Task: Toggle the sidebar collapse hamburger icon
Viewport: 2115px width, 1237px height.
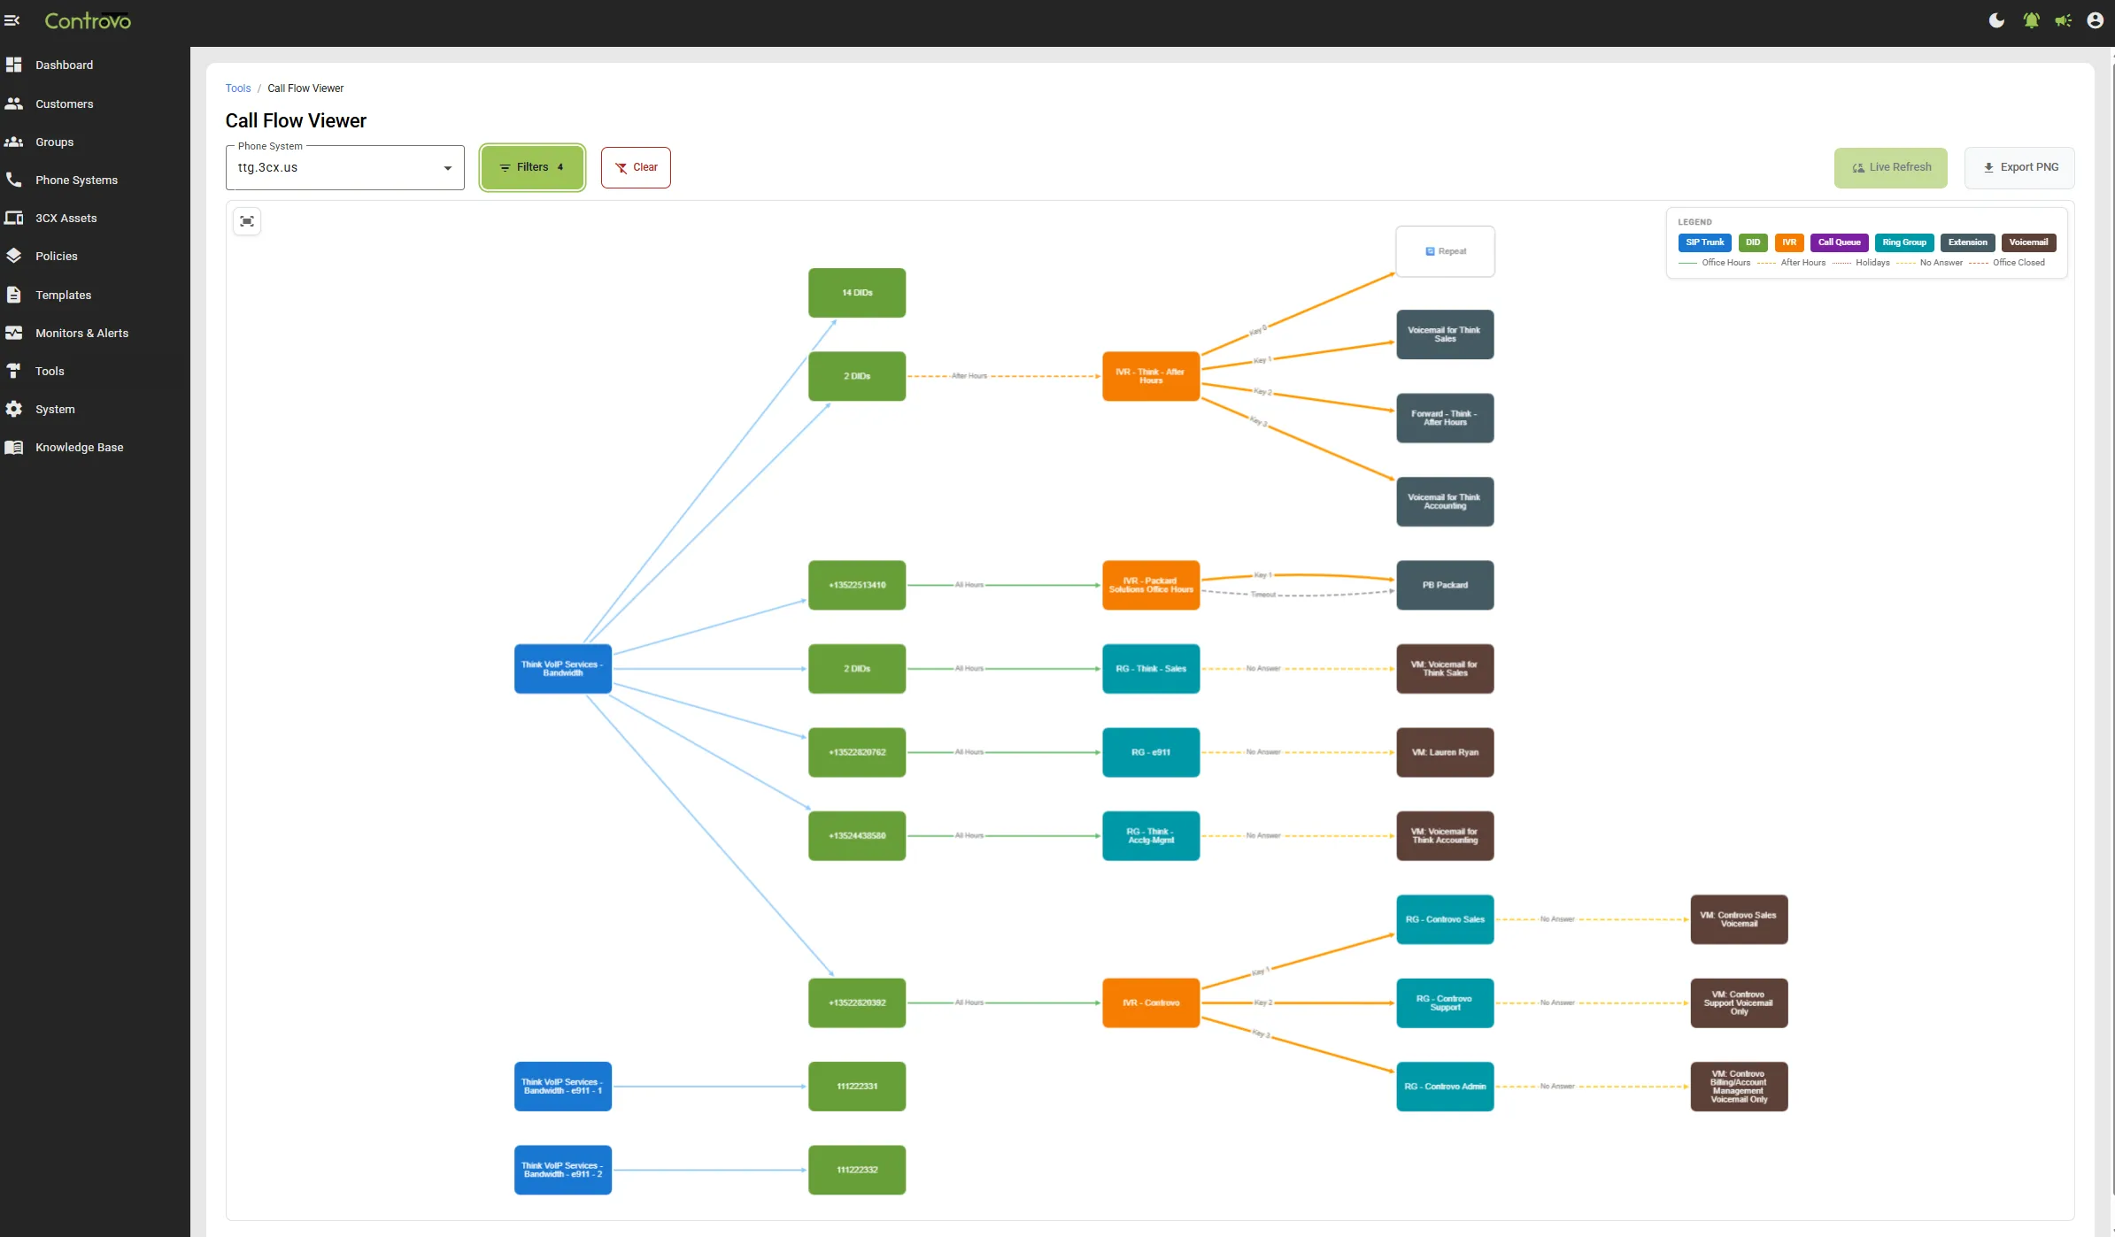Action: (13, 19)
